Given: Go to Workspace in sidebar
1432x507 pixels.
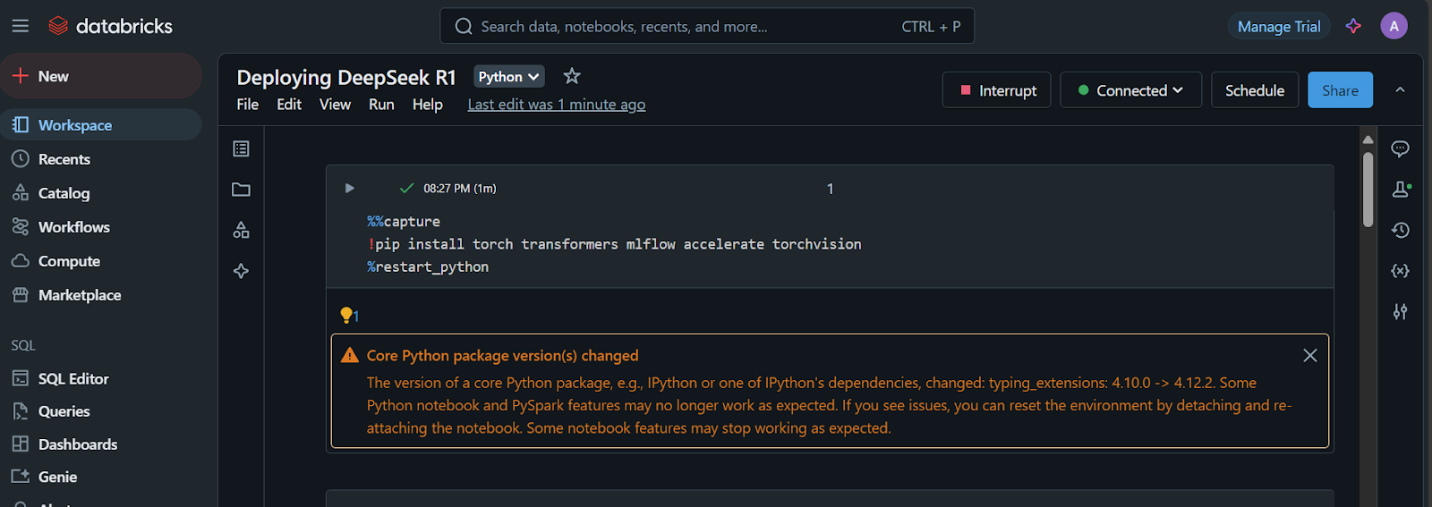Looking at the screenshot, I should (x=101, y=125).
